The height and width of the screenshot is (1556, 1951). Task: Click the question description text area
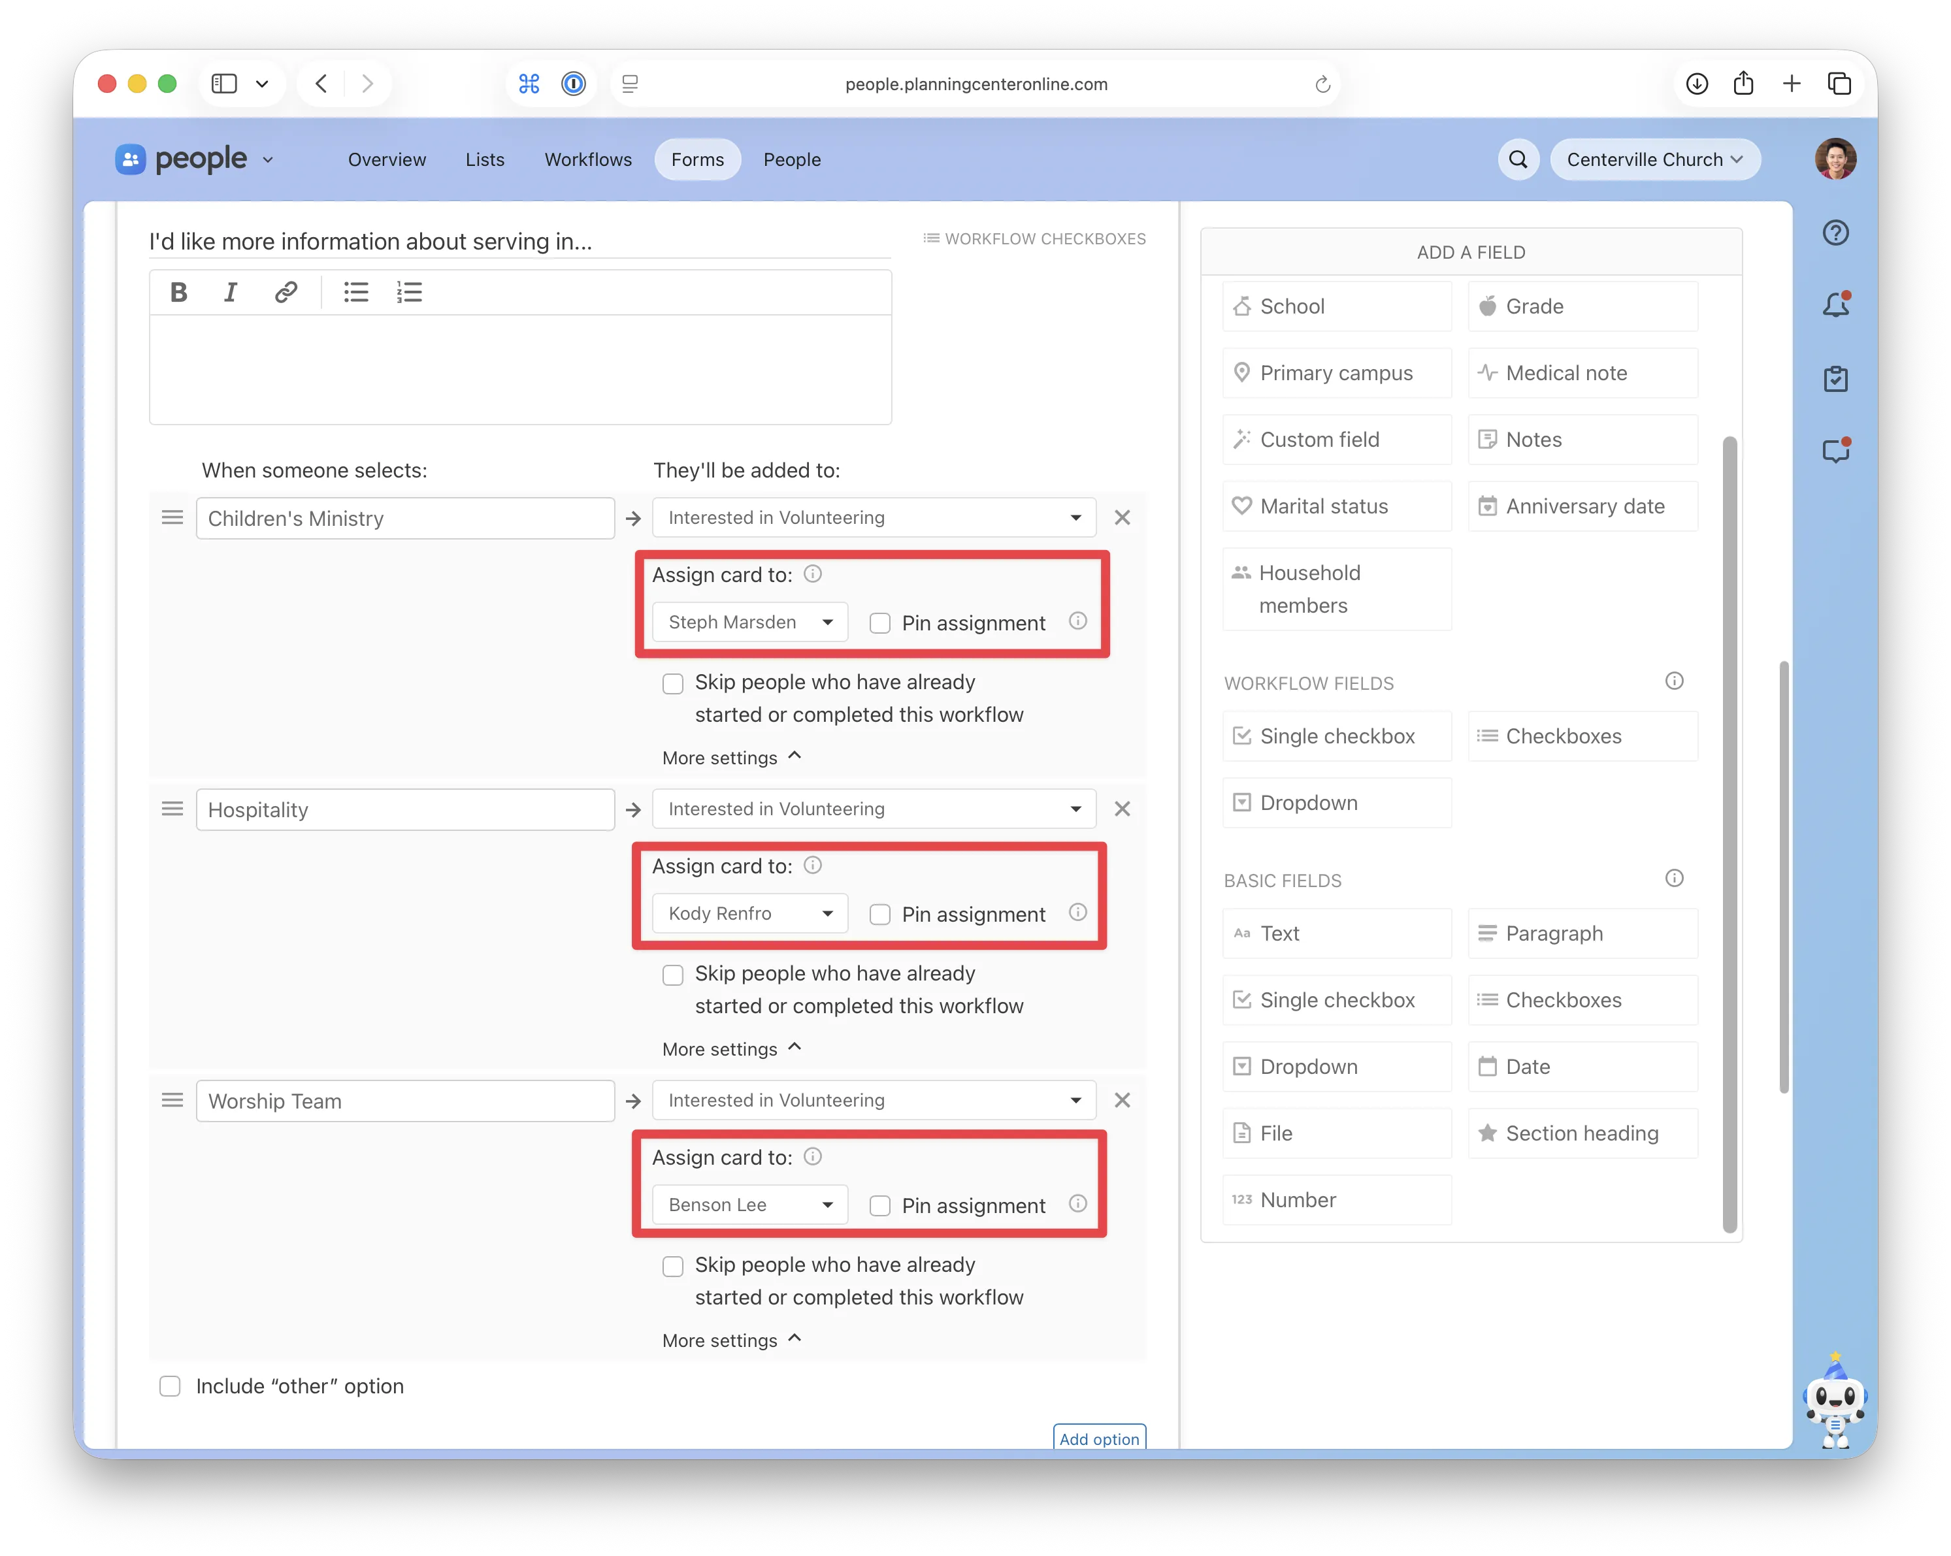point(520,369)
